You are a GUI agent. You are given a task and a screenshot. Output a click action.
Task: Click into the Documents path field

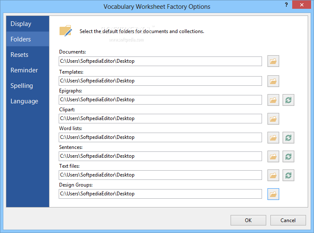coord(160,61)
